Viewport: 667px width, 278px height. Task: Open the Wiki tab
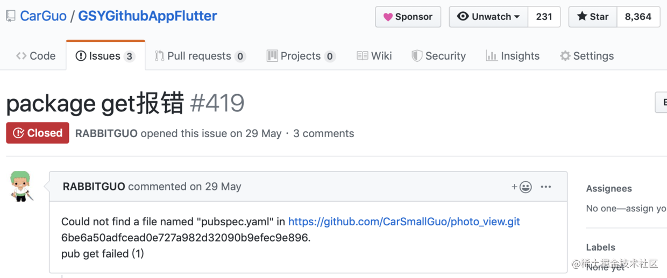click(374, 56)
